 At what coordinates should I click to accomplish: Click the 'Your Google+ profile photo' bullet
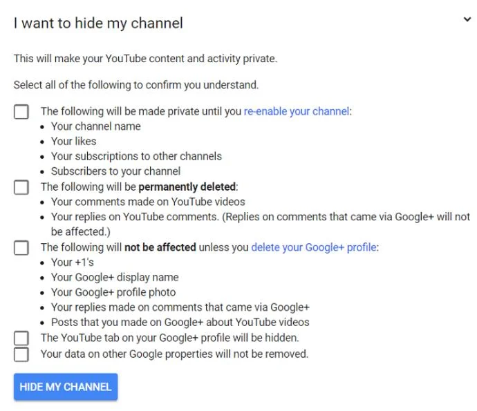[x=113, y=292]
